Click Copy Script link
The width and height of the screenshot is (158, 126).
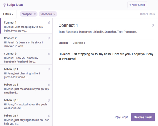[x=121, y=117]
